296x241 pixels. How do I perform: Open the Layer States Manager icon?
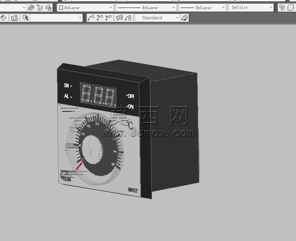tap(49, 8)
